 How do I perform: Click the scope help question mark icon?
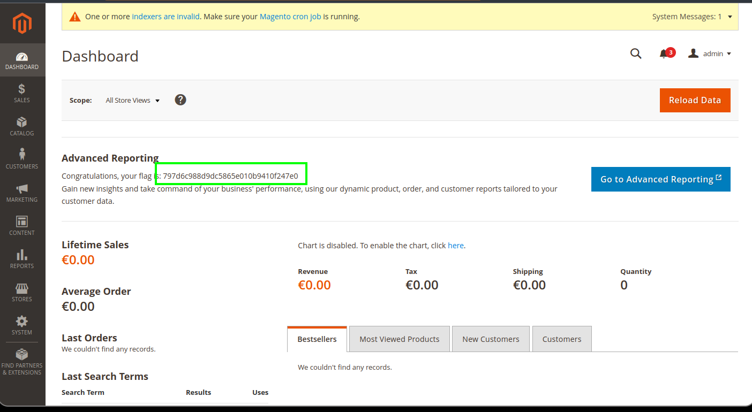tap(181, 100)
